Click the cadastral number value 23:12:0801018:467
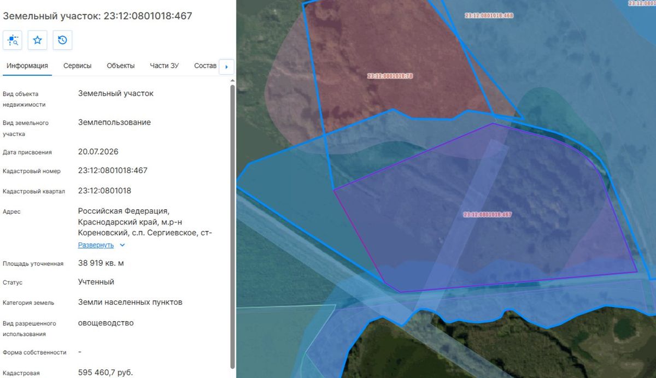 (113, 170)
